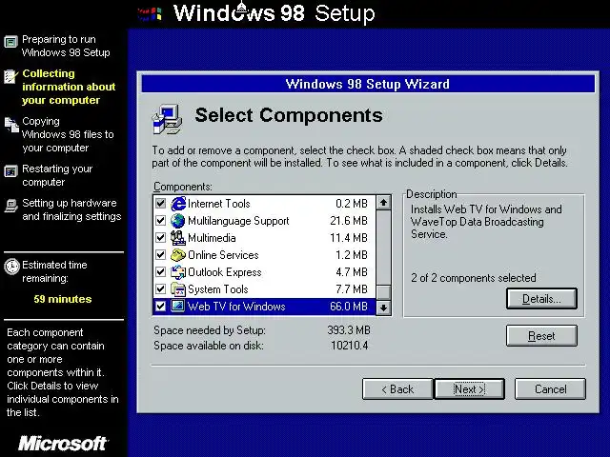Cancel the Setup Wizard
Viewport: 610px width, 457px height.
pos(550,389)
